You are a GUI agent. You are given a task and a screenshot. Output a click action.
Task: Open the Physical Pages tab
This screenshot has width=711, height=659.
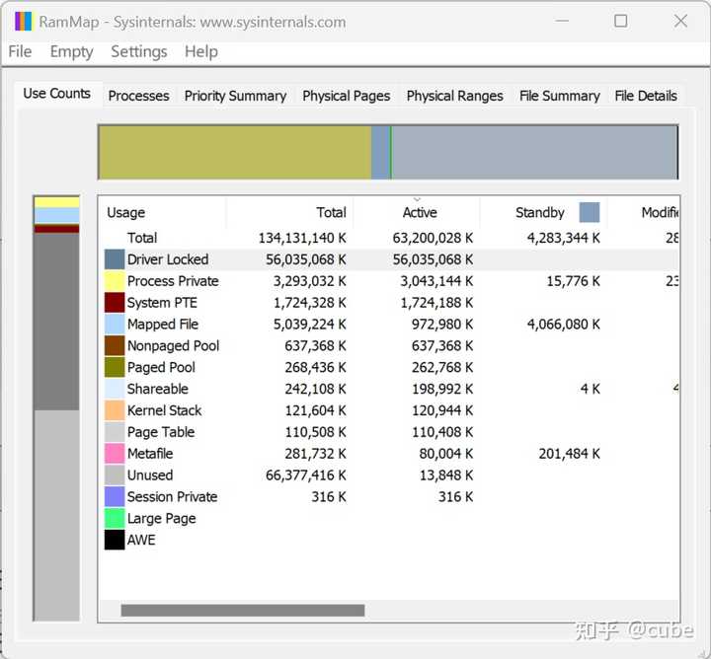pos(347,96)
